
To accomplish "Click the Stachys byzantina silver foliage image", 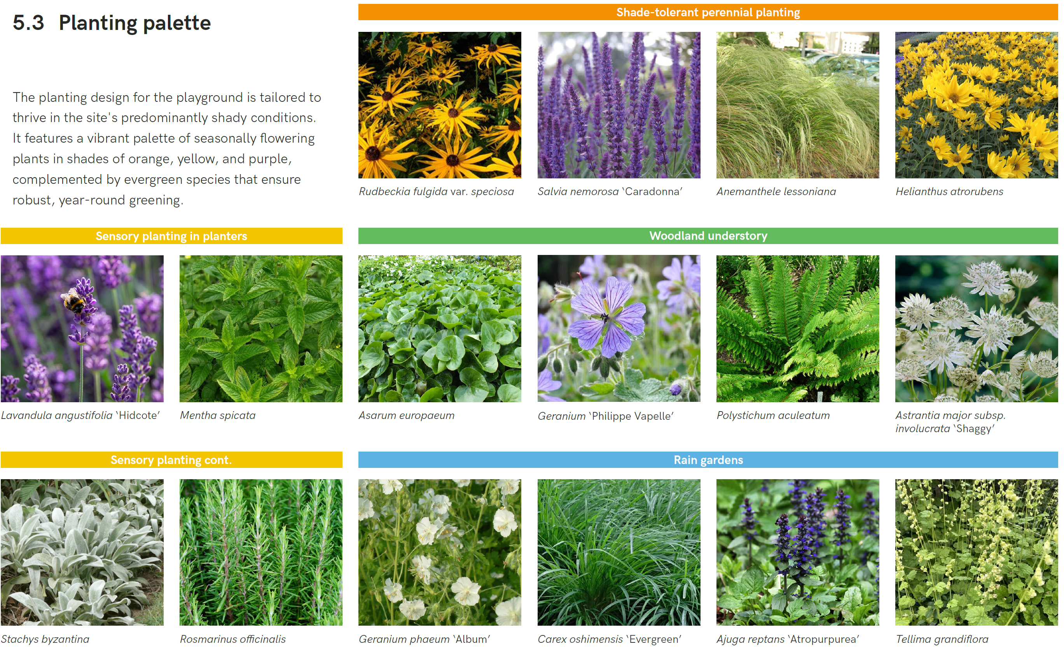I will click(x=82, y=552).
